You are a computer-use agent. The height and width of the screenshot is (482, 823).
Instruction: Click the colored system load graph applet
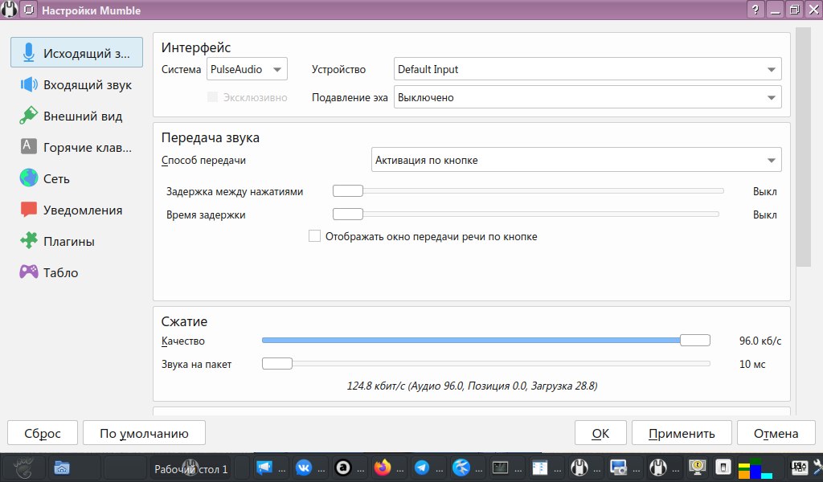[x=755, y=468]
